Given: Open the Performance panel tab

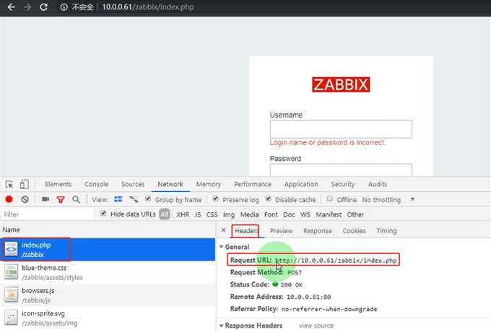Looking at the screenshot, I should (253, 184).
